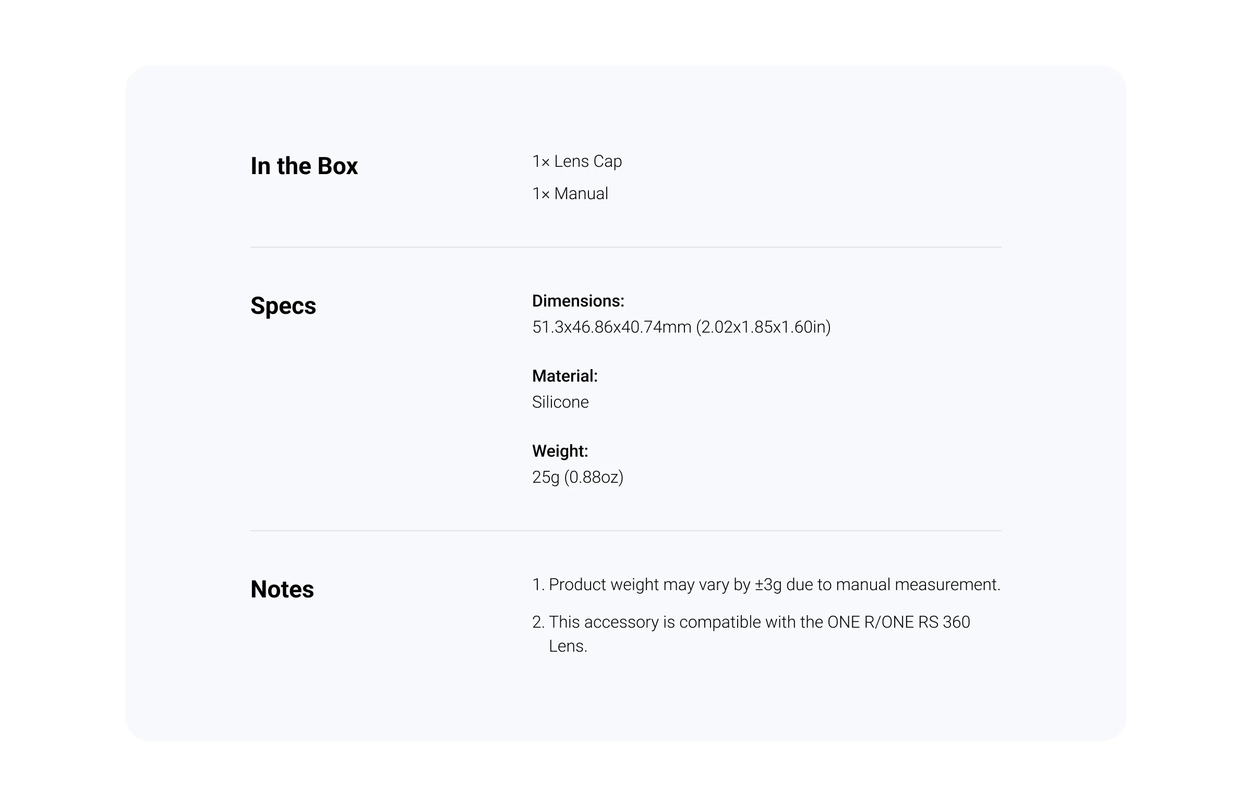Click the divider line below In the Box
Image resolution: width=1252 pixels, height=807 pixels.
625,247
